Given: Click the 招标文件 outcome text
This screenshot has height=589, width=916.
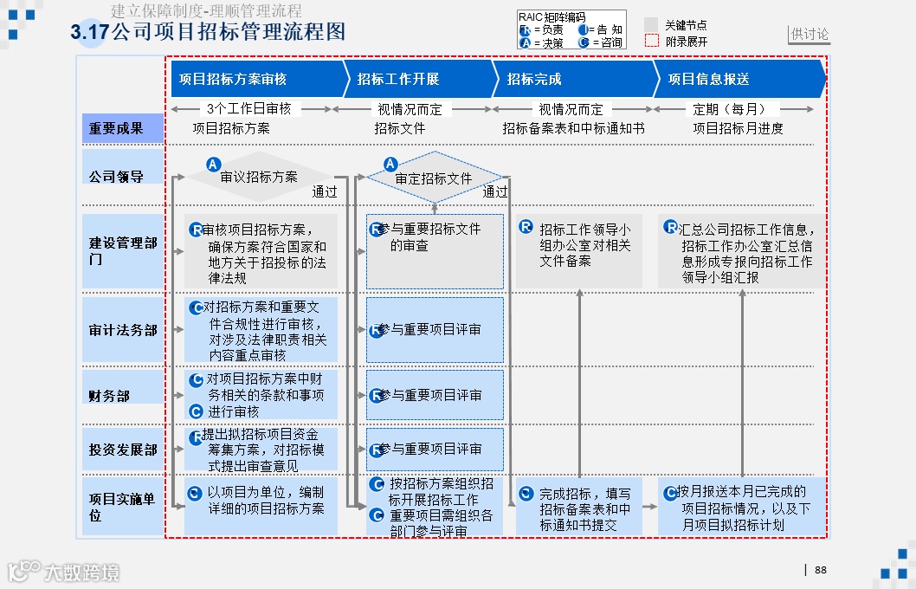Looking at the screenshot, I should click(x=400, y=128).
